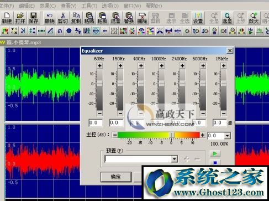Viewport: 269px width, 201px height.
Task: Click the Mechanize gear effect icon
Action: (68, 31)
